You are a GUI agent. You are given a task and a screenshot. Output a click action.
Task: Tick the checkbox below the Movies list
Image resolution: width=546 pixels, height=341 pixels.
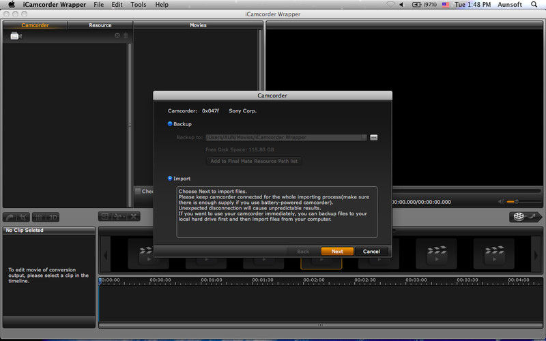coord(138,192)
